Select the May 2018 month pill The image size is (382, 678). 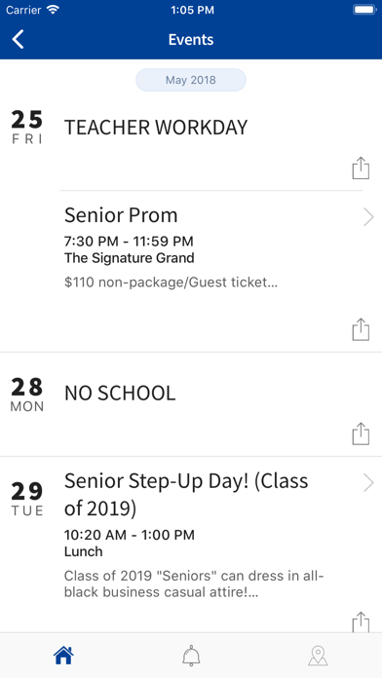click(x=191, y=80)
